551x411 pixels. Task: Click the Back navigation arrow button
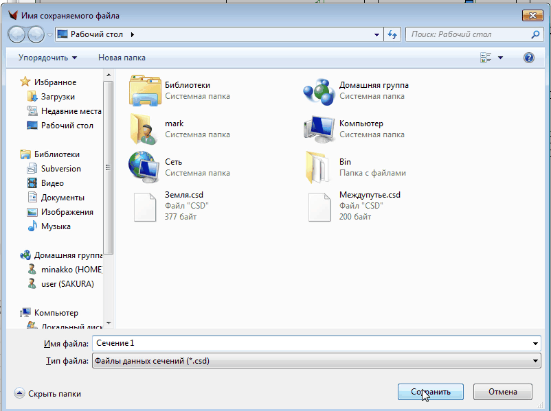(17, 34)
